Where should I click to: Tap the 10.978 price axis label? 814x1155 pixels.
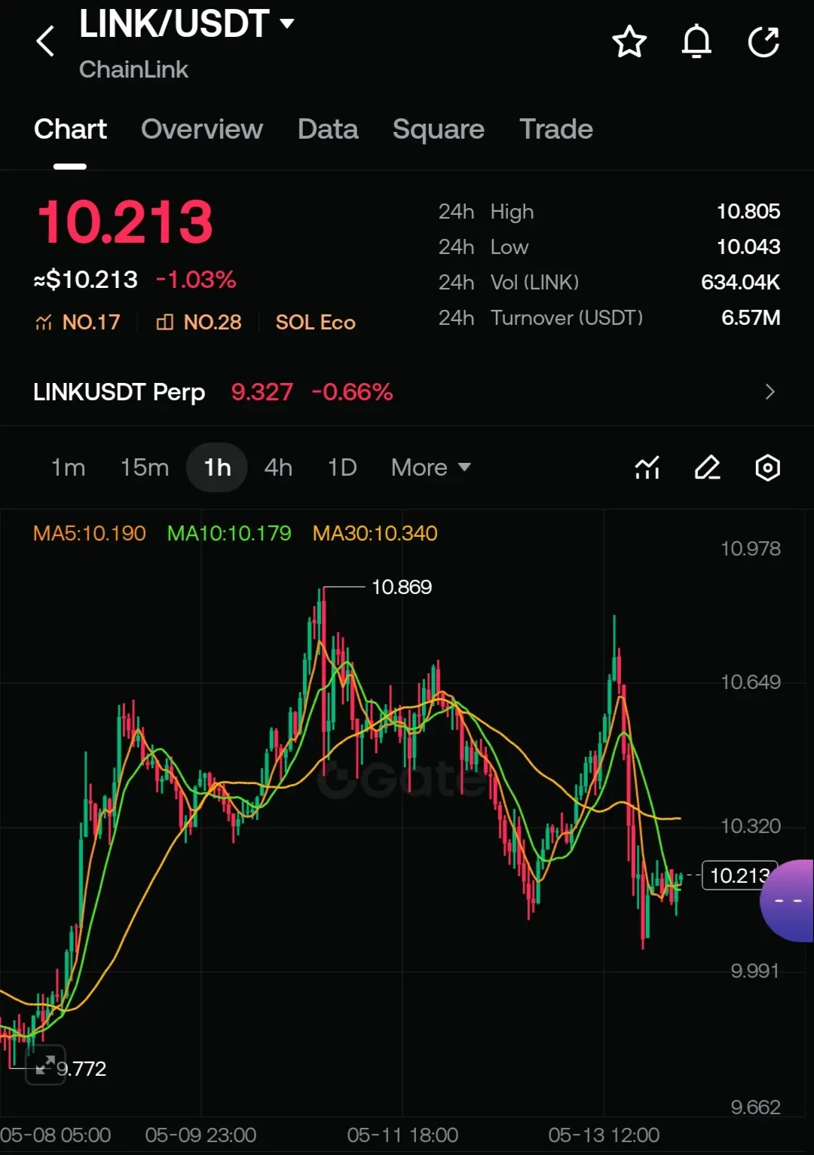[x=751, y=549]
